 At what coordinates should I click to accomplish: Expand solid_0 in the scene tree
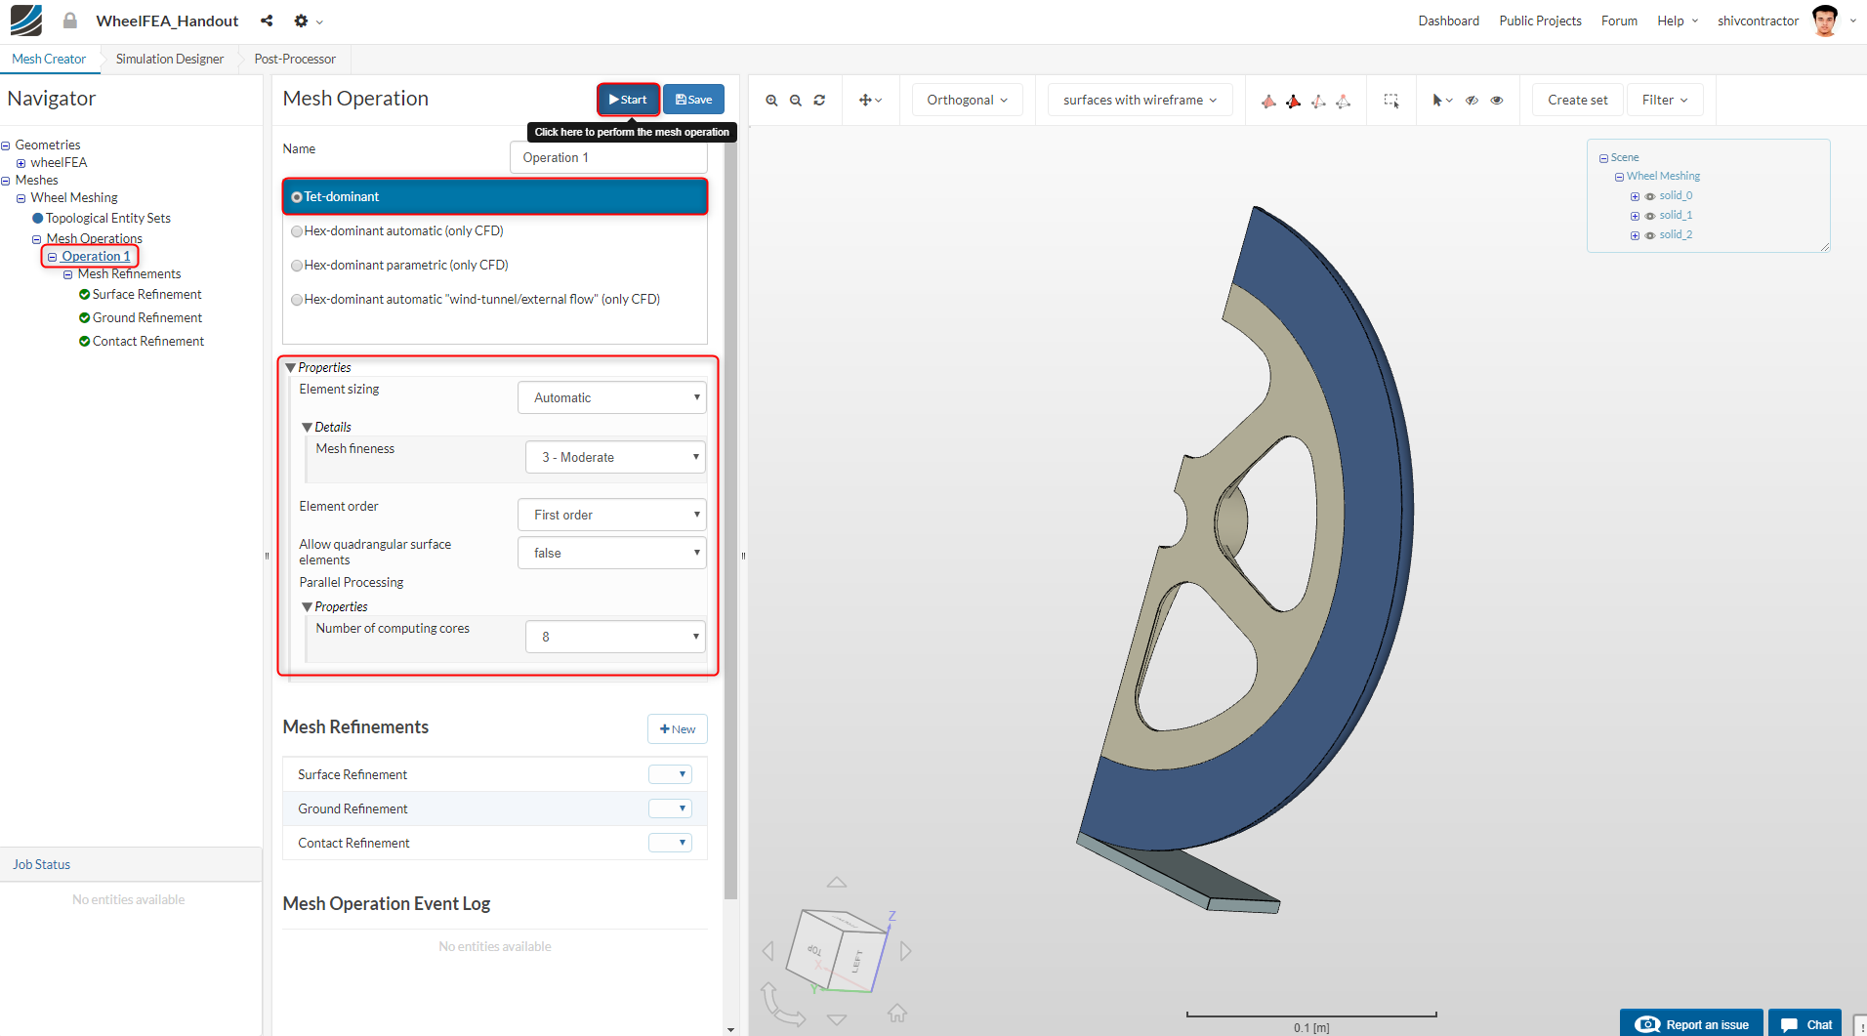point(1635,196)
